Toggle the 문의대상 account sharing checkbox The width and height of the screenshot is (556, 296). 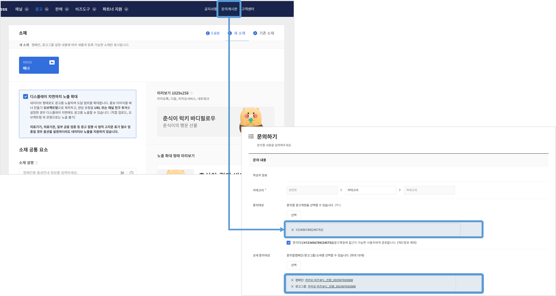coord(289,243)
